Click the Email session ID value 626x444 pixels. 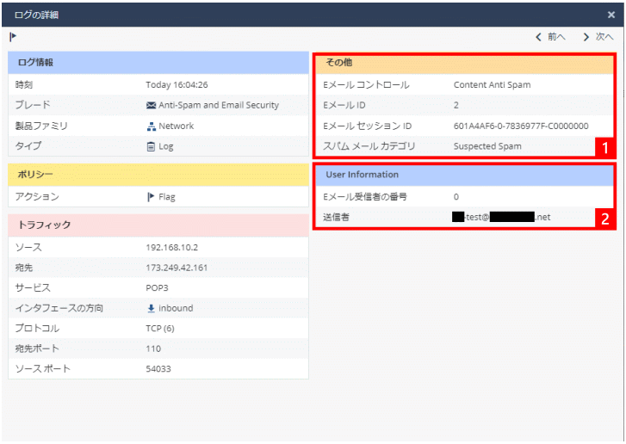pyautogui.click(x=521, y=126)
